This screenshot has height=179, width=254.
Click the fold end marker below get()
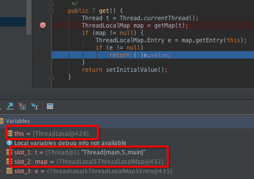51,77
